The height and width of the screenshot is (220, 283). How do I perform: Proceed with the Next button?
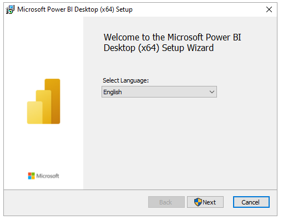pyautogui.click(x=205, y=202)
